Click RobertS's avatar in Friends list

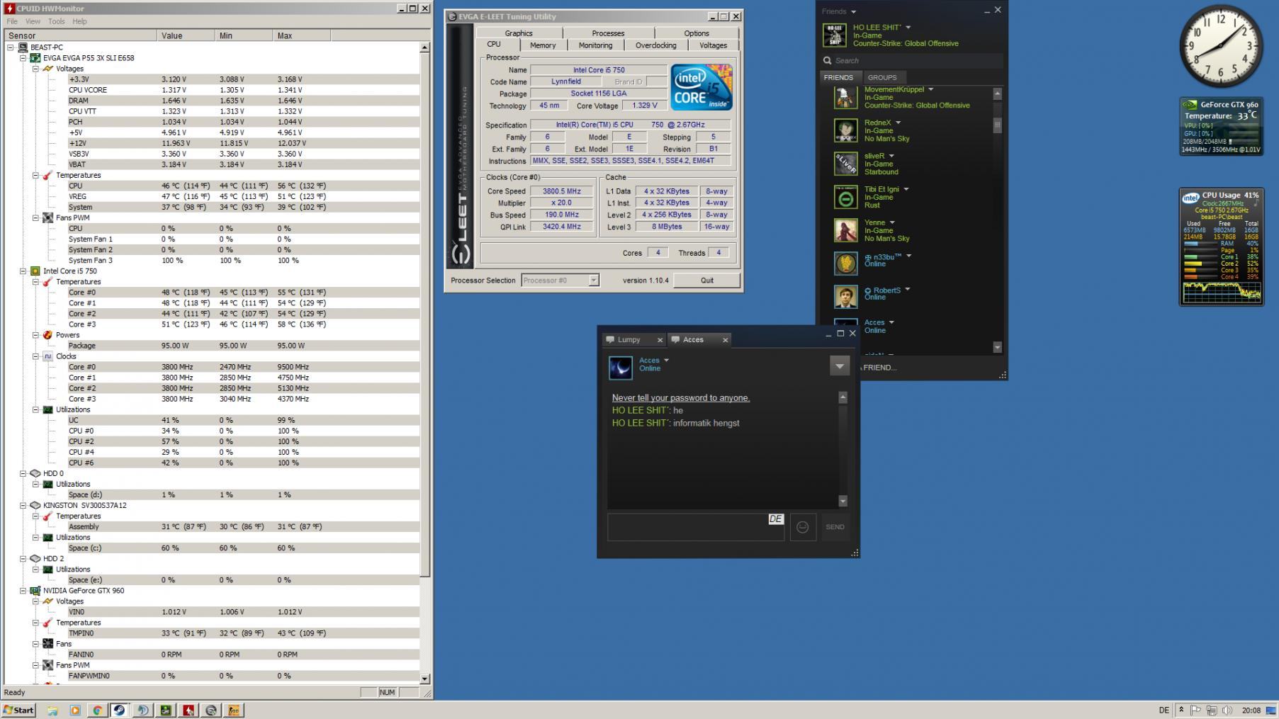[845, 297]
